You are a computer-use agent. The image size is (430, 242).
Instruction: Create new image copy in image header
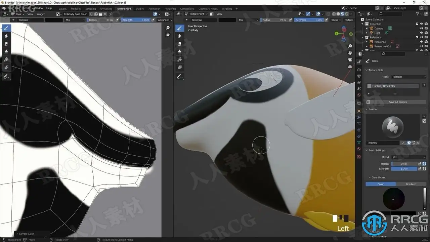(96, 14)
